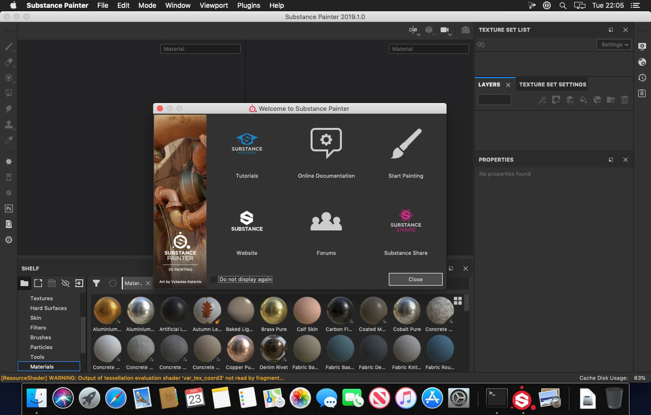Open the History panel icon on right sidebar
651x415 pixels.
(x=642, y=78)
